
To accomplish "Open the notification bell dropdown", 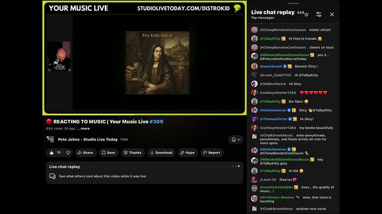I will (x=236, y=139).
